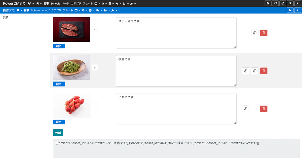Click the Add button
Image resolution: width=302 pixels, height=158 pixels.
coord(58,133)
